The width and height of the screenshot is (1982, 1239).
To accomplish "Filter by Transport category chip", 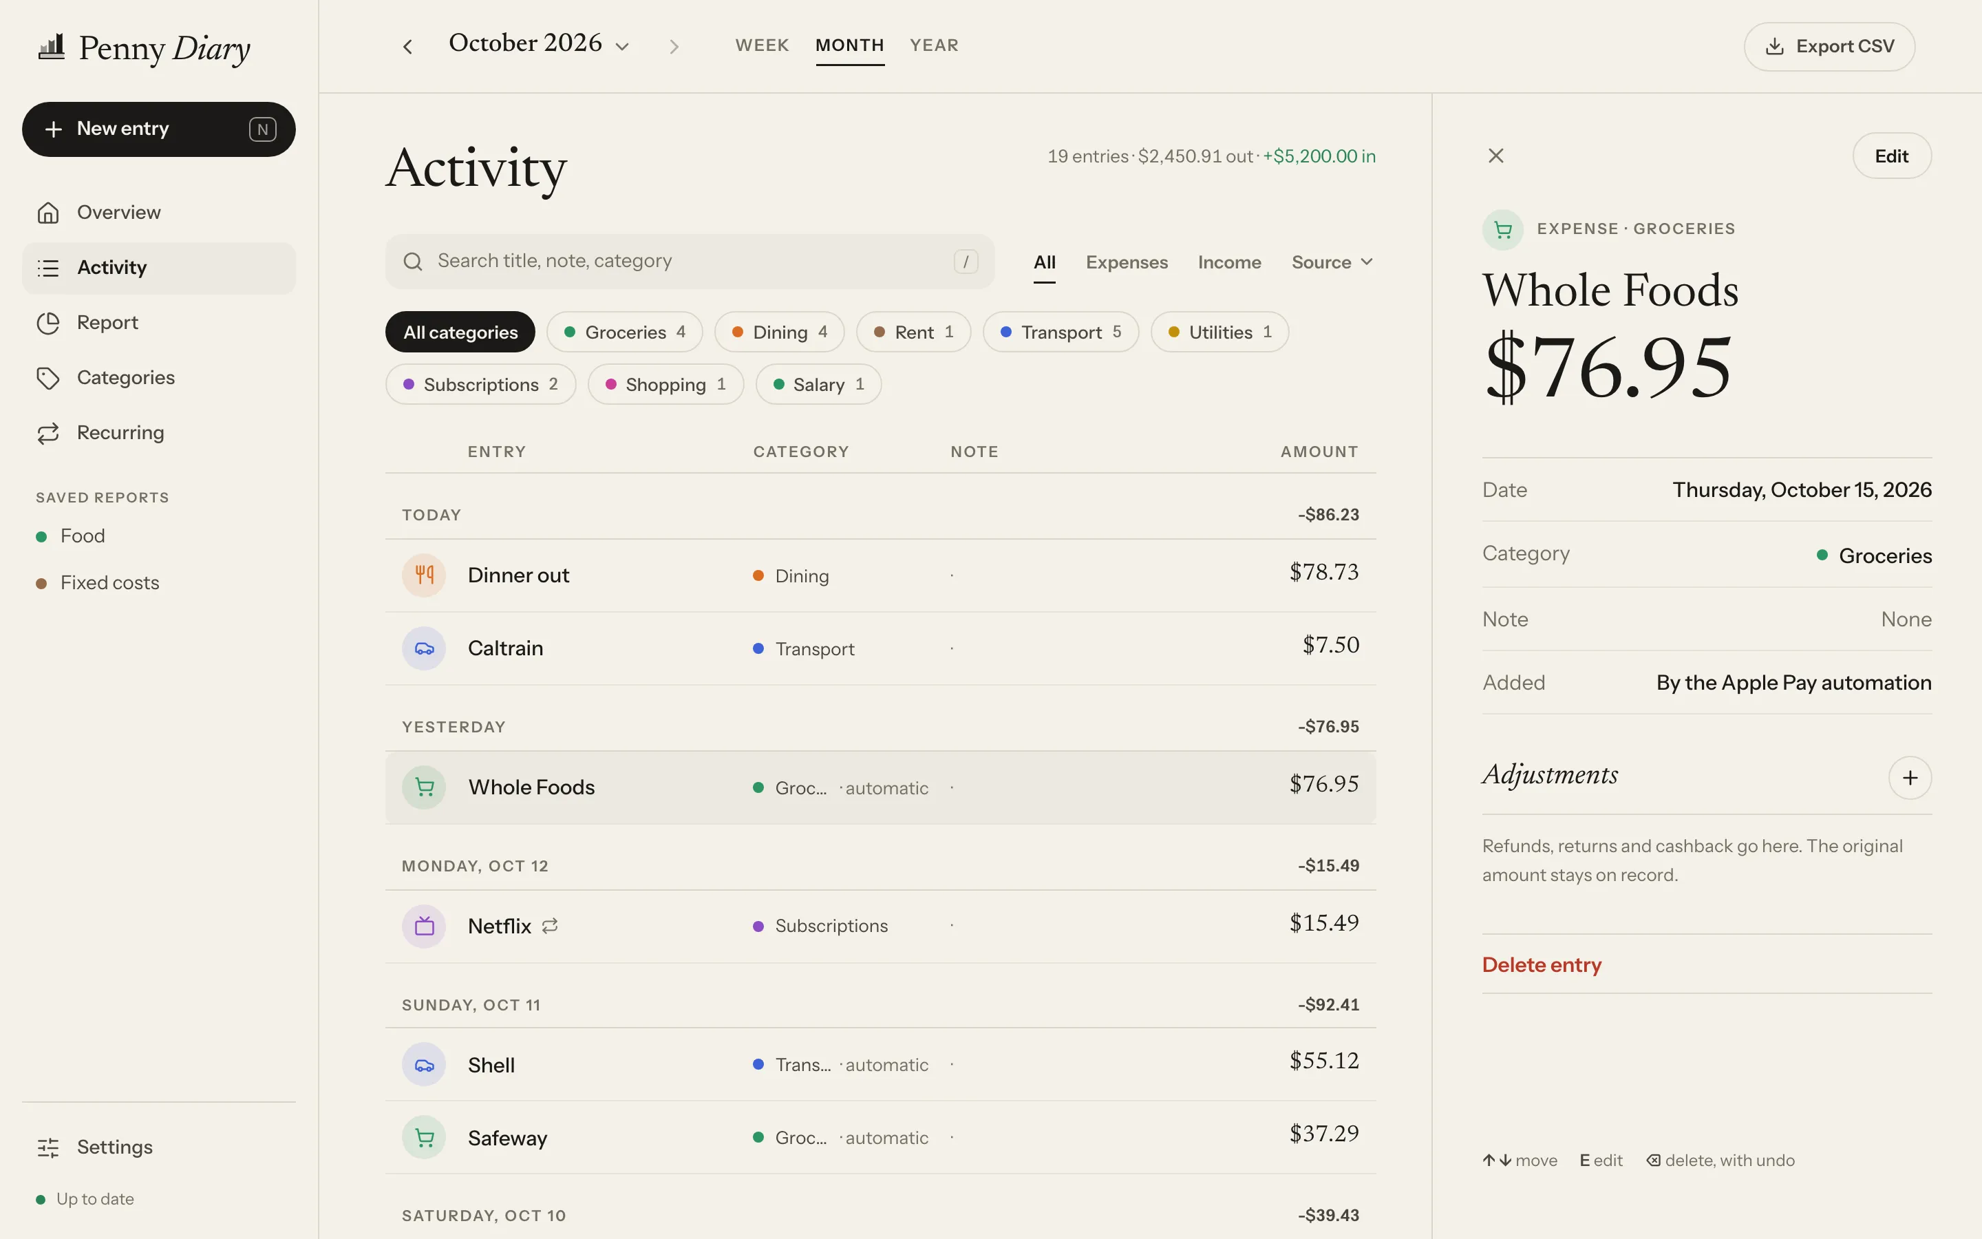I will [1061, 332].
